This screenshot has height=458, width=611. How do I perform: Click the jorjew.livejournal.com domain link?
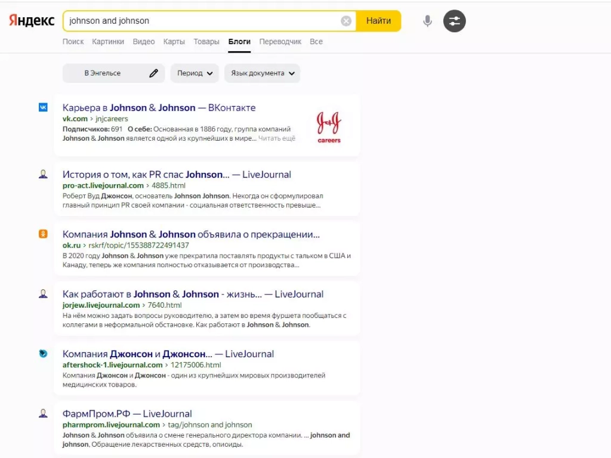pos(101,305)
